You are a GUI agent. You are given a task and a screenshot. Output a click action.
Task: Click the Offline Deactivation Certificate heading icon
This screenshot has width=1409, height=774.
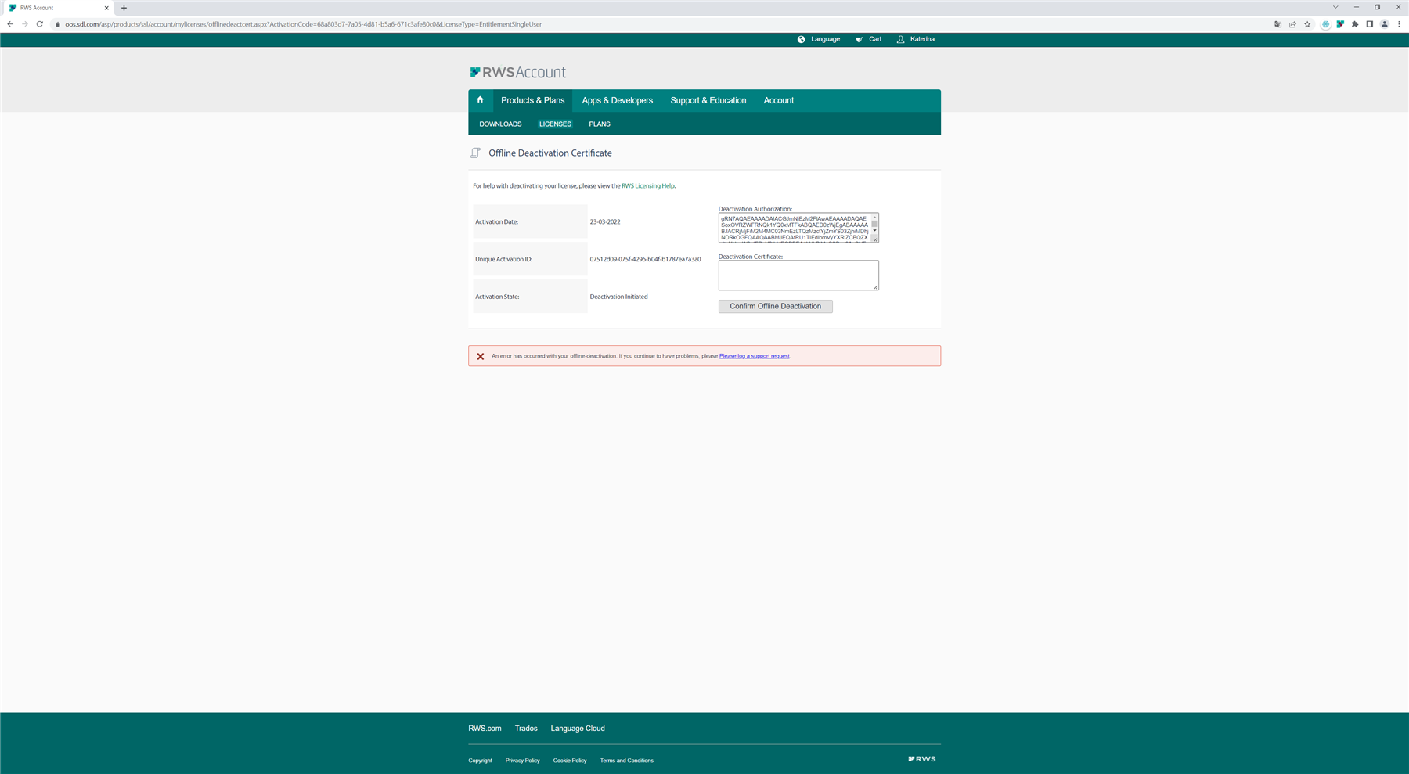475,153
